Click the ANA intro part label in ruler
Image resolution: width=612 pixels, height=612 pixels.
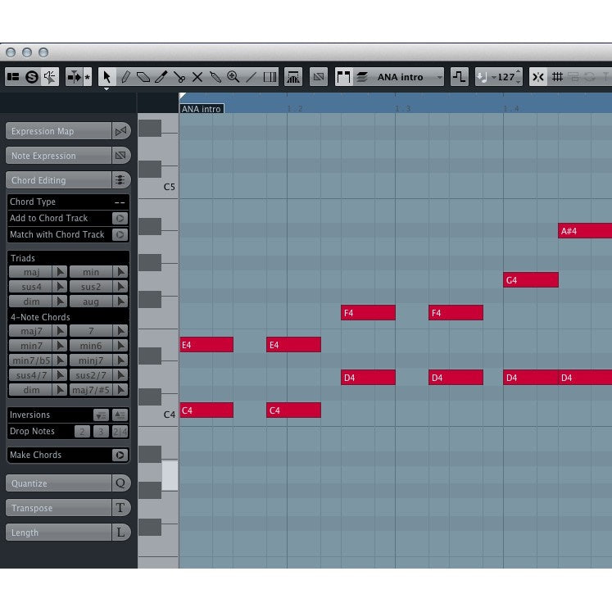tap(202, 109)
